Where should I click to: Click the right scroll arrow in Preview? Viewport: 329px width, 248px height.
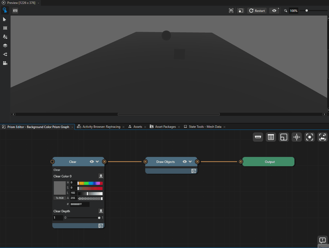[x=324, y=114]
